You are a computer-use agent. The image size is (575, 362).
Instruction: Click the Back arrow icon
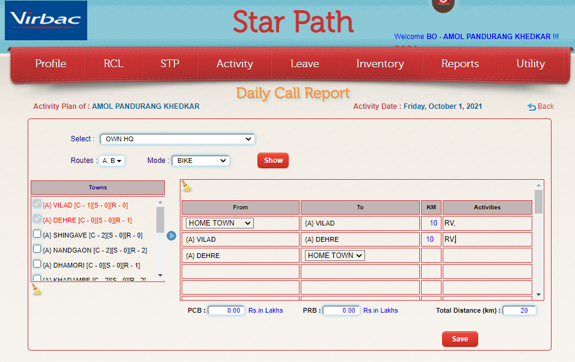coord(531,106)
